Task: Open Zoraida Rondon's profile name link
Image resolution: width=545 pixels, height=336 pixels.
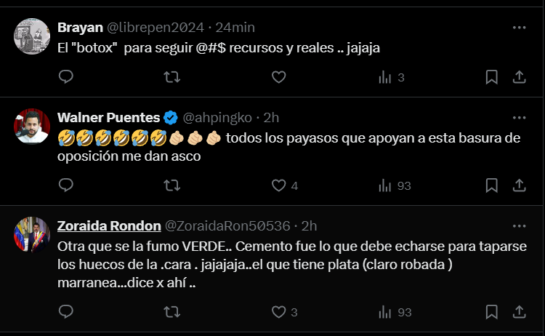Action: click(x=108, y=225)
